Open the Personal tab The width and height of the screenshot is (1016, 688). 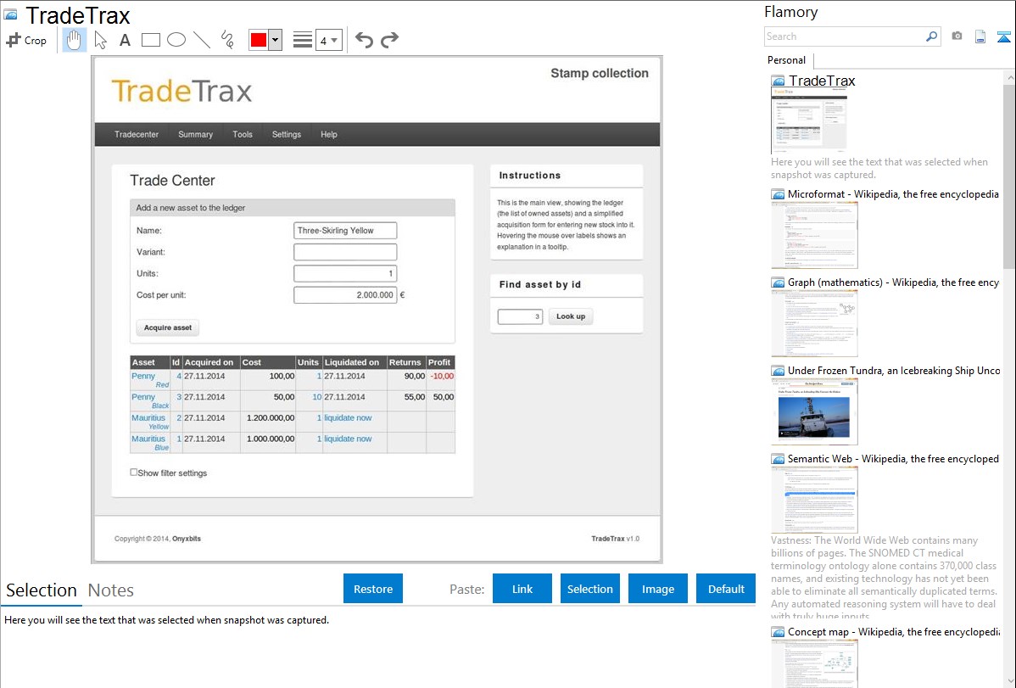pos(786,60)
